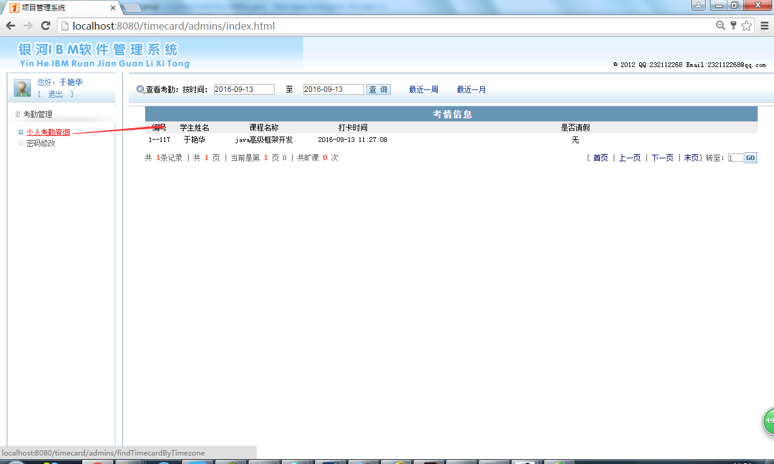
Task: Refresh the page with reload icon
Action: click(x=45, y=25)
